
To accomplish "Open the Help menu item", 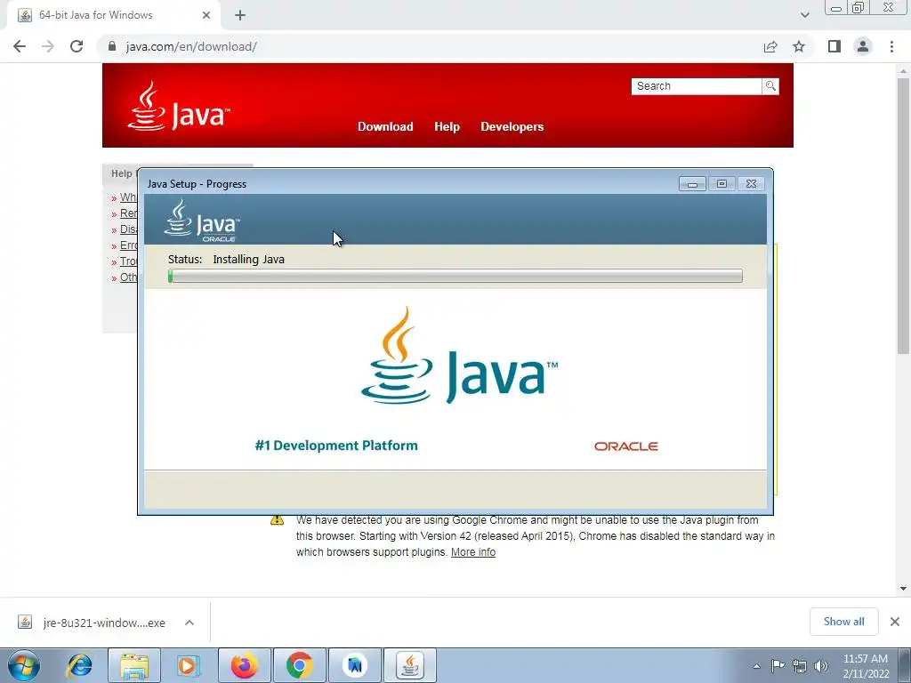I will (447, 126).
